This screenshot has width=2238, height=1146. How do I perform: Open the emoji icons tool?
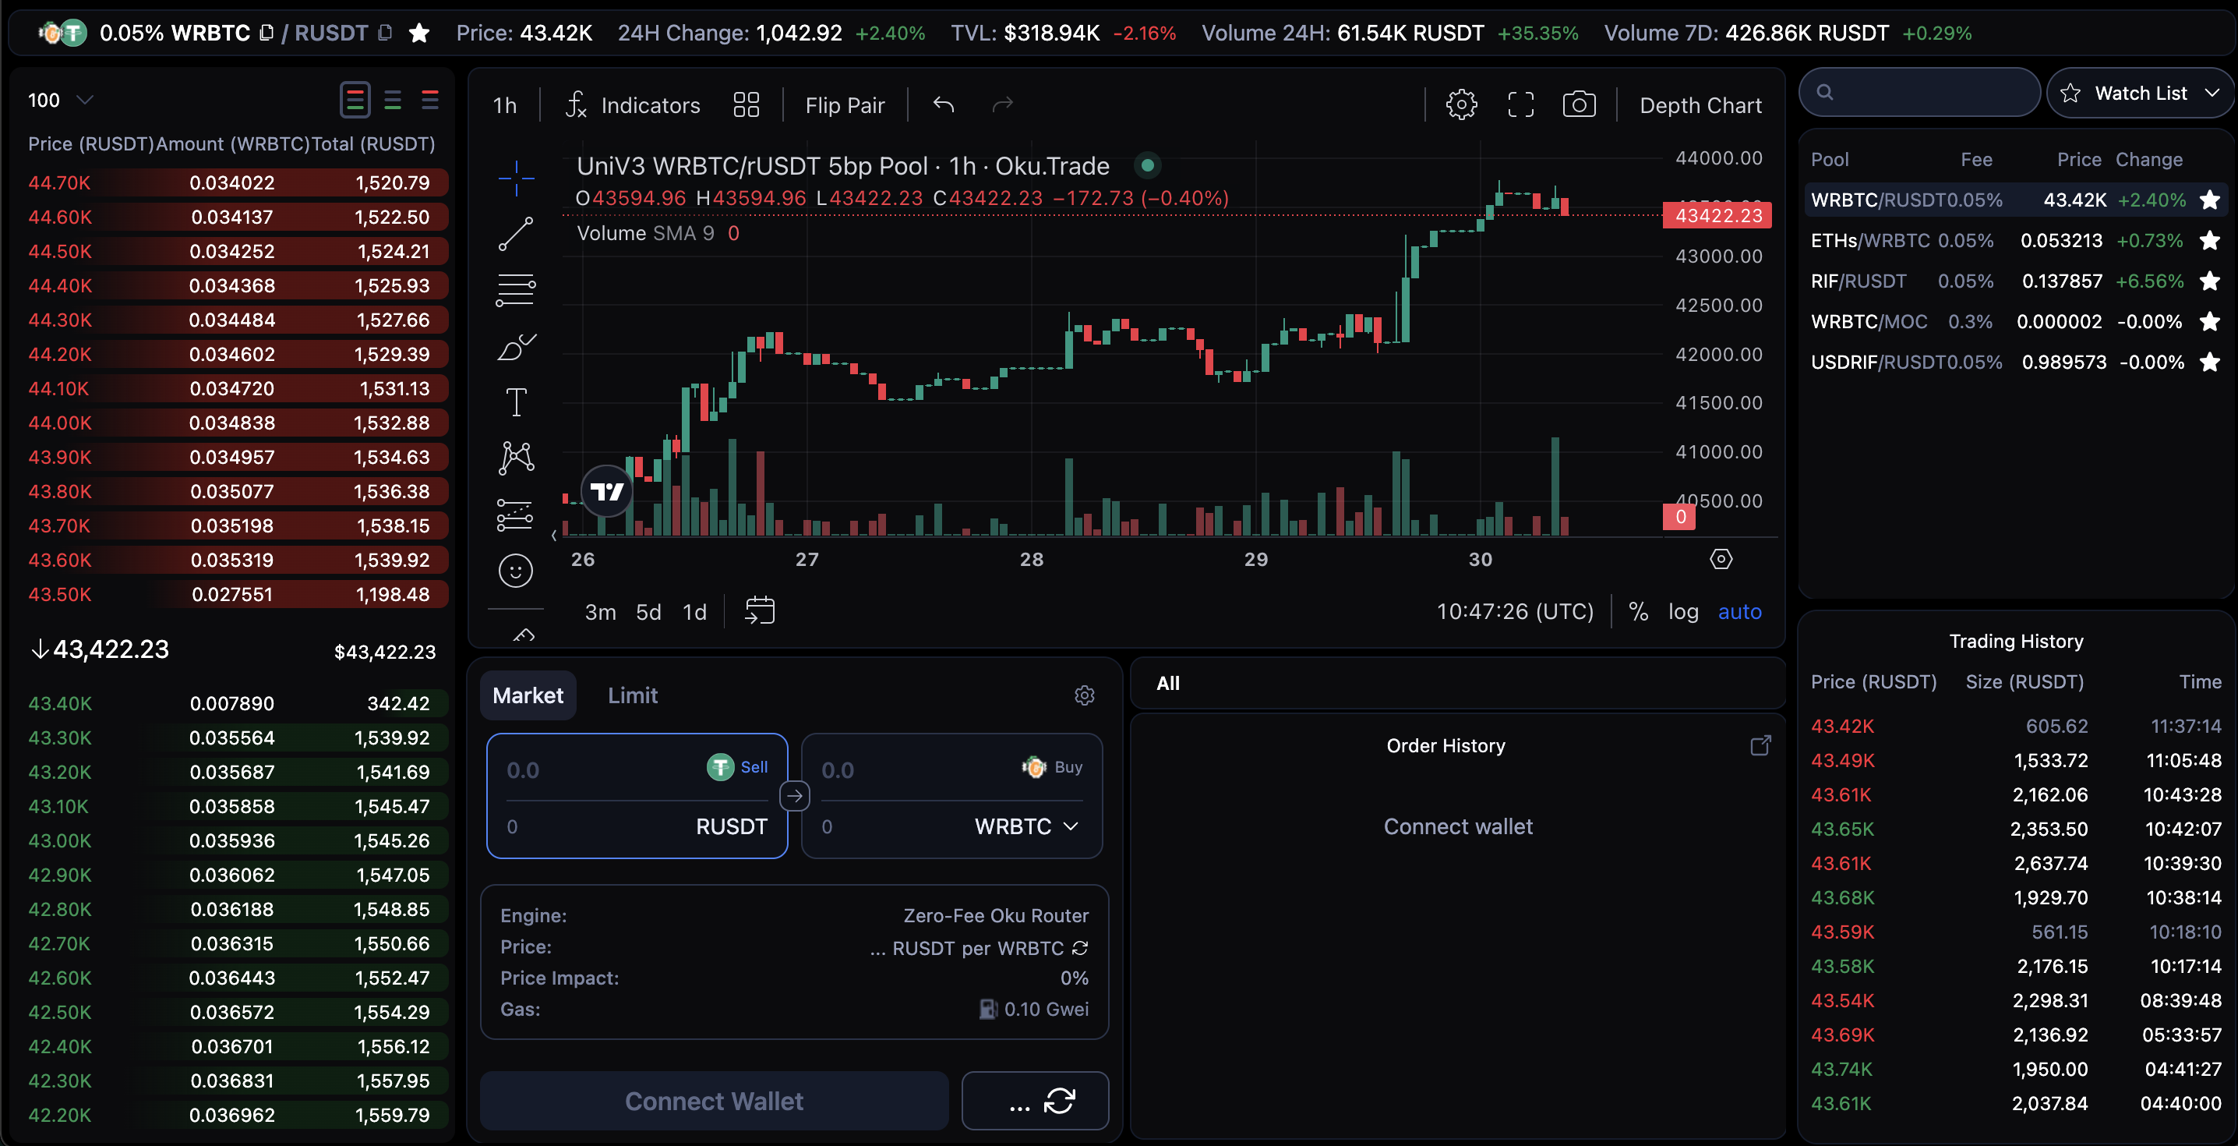[516, 571]
